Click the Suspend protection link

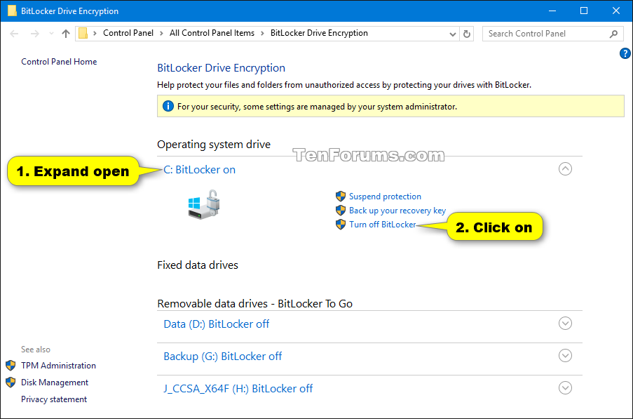pos(385,197)
